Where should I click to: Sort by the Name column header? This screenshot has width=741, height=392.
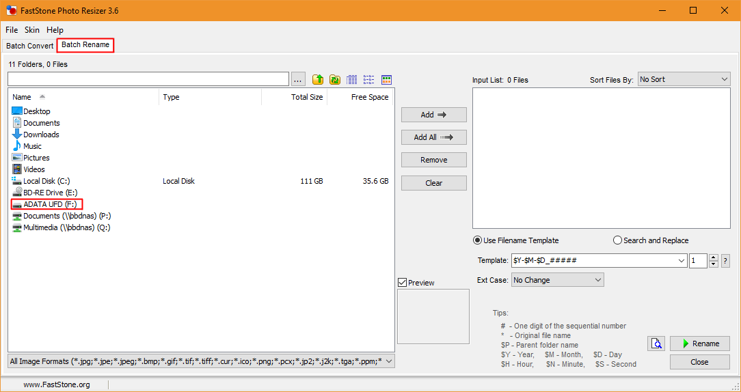(x=83, y=97)
